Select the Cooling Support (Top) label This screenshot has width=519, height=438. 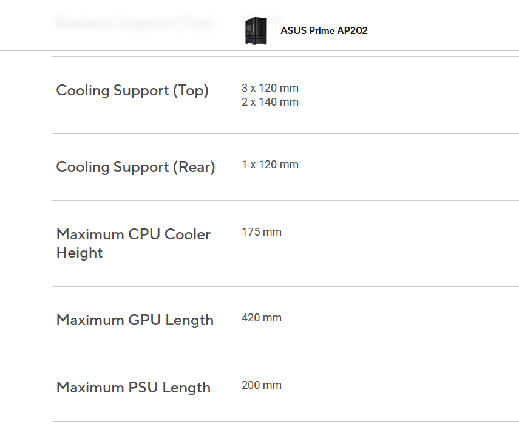point(132,91)
